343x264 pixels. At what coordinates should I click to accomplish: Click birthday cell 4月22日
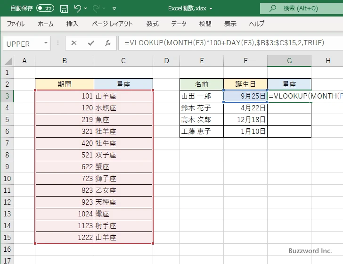[x=245, y=108]
